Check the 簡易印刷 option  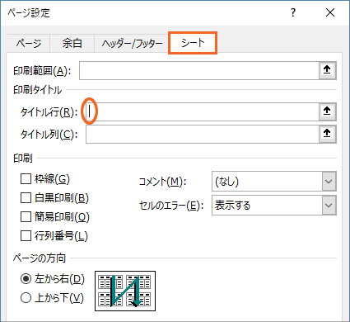click(x=26, y=217)
